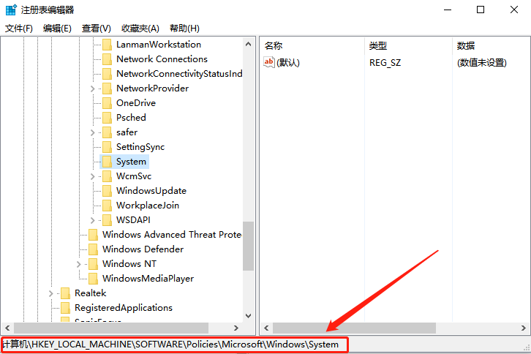Click the Windows Defender folder icon
531x354 pixels.
coord(93,249)
